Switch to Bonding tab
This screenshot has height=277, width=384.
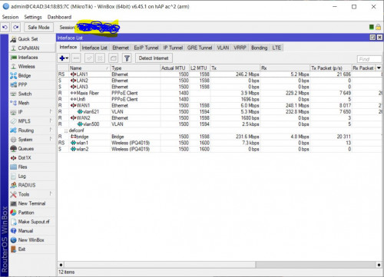260,48
